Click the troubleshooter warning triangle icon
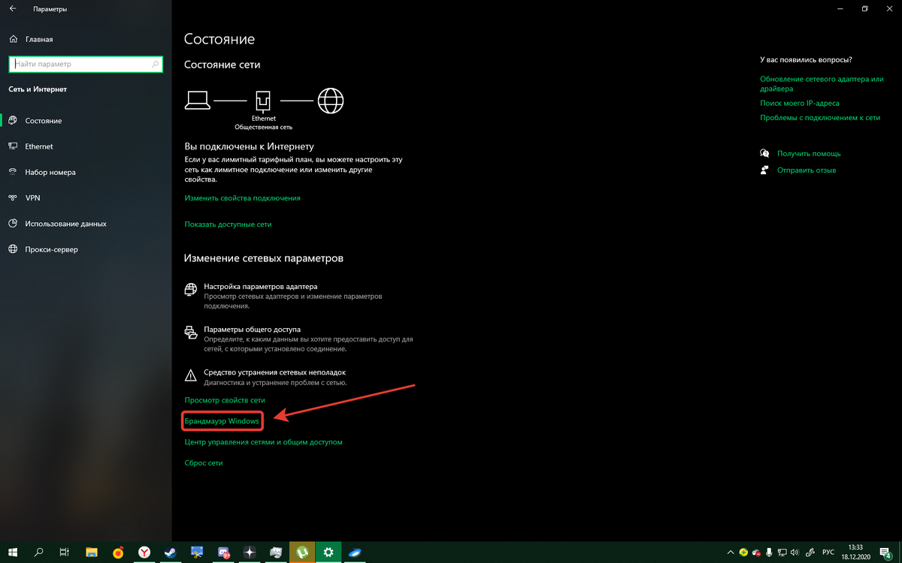The height and width of the screenshot is (563, 902). click(x=191, y=374)
